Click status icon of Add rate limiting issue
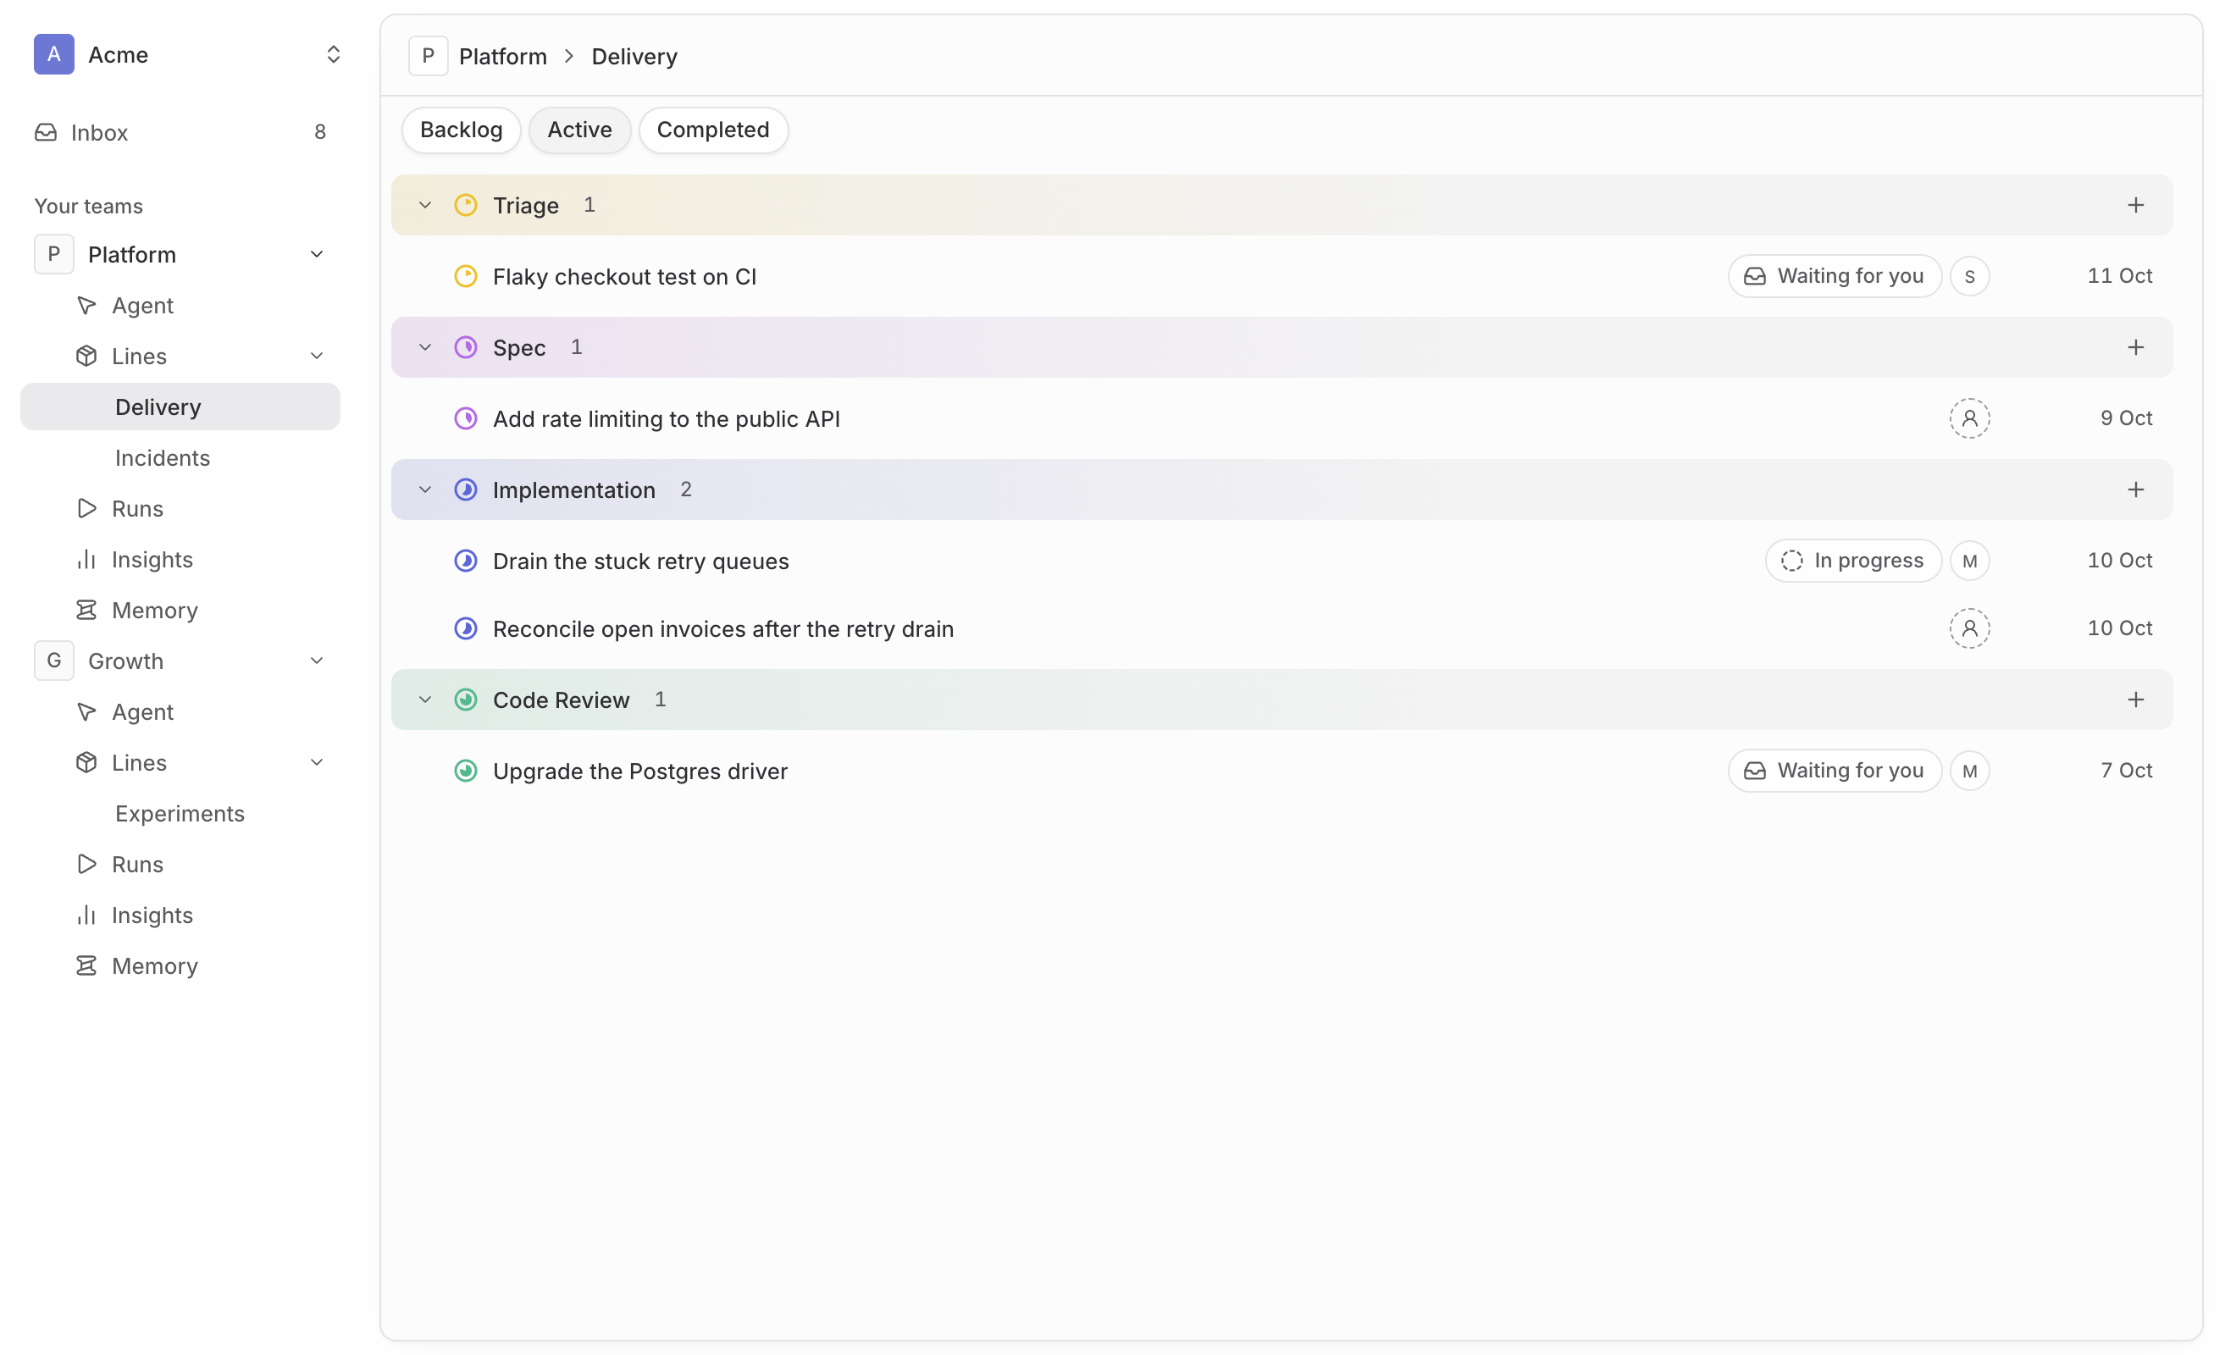 click(466, 418)
